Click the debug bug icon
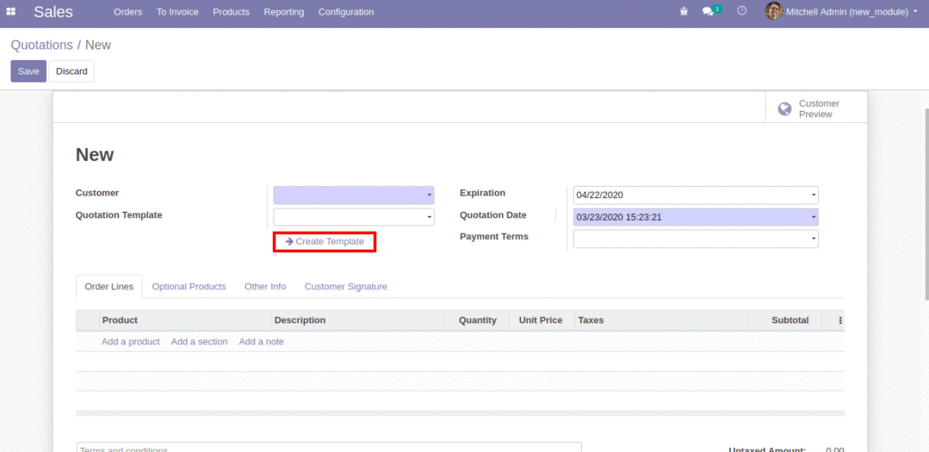The image size is (929, 452). [x=684, y=12]
